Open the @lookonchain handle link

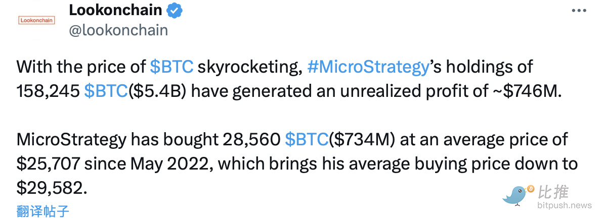point(118,30)
